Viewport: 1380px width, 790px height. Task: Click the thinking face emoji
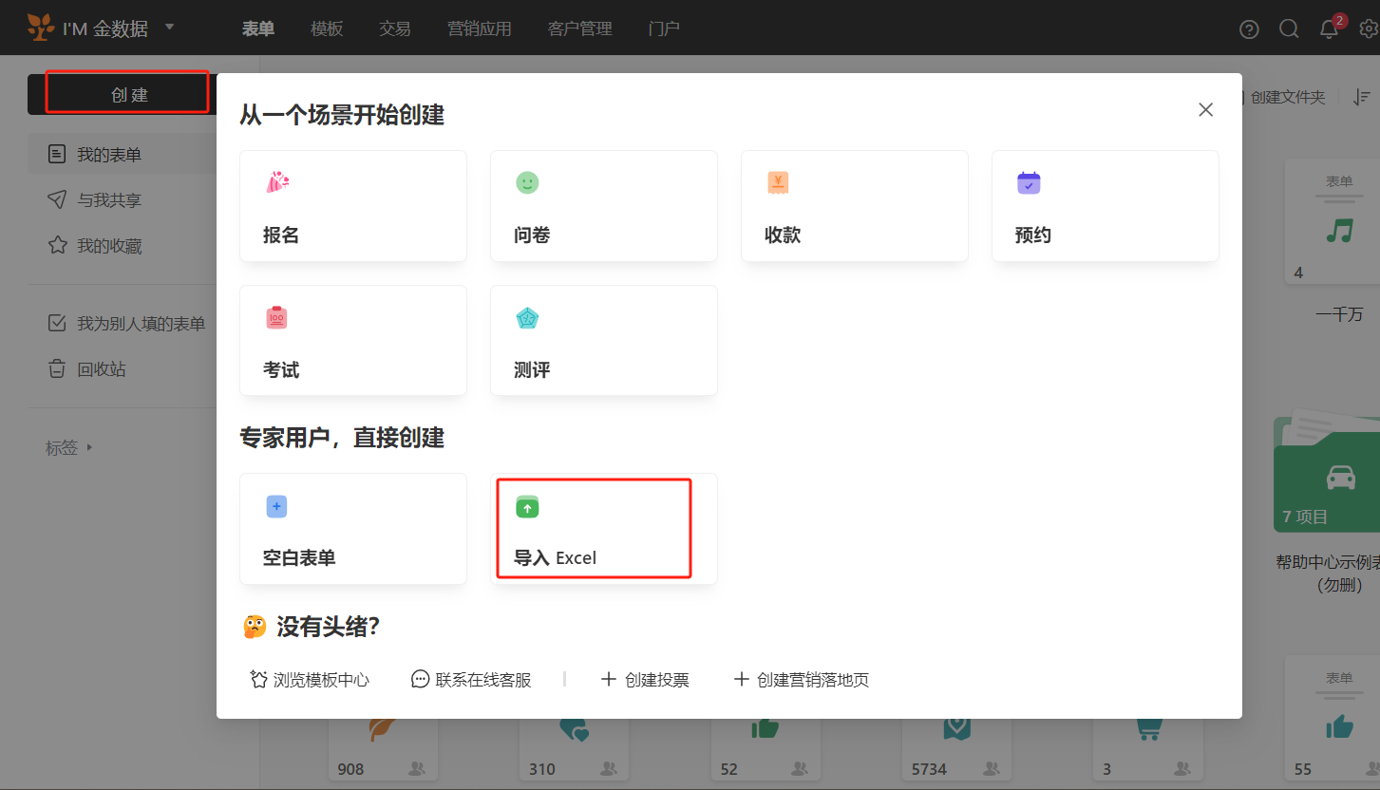255,627
